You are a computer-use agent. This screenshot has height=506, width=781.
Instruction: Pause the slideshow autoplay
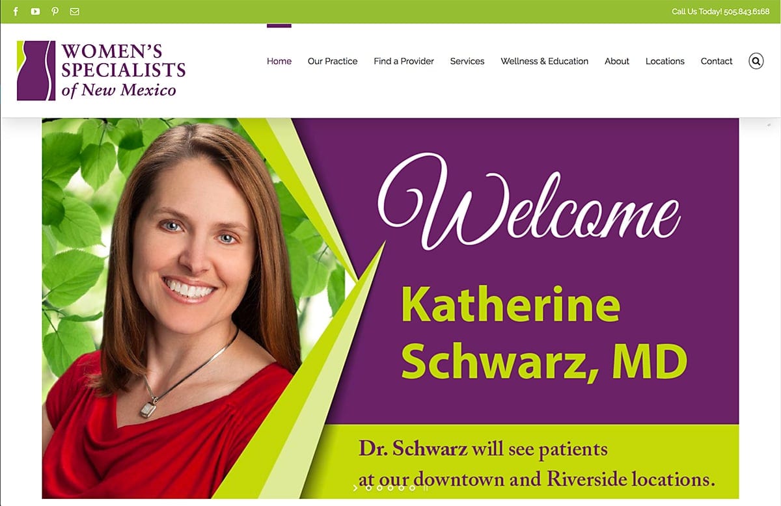click(426, 488)
